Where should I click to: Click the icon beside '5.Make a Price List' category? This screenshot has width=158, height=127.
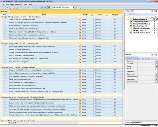pos(131,30)
